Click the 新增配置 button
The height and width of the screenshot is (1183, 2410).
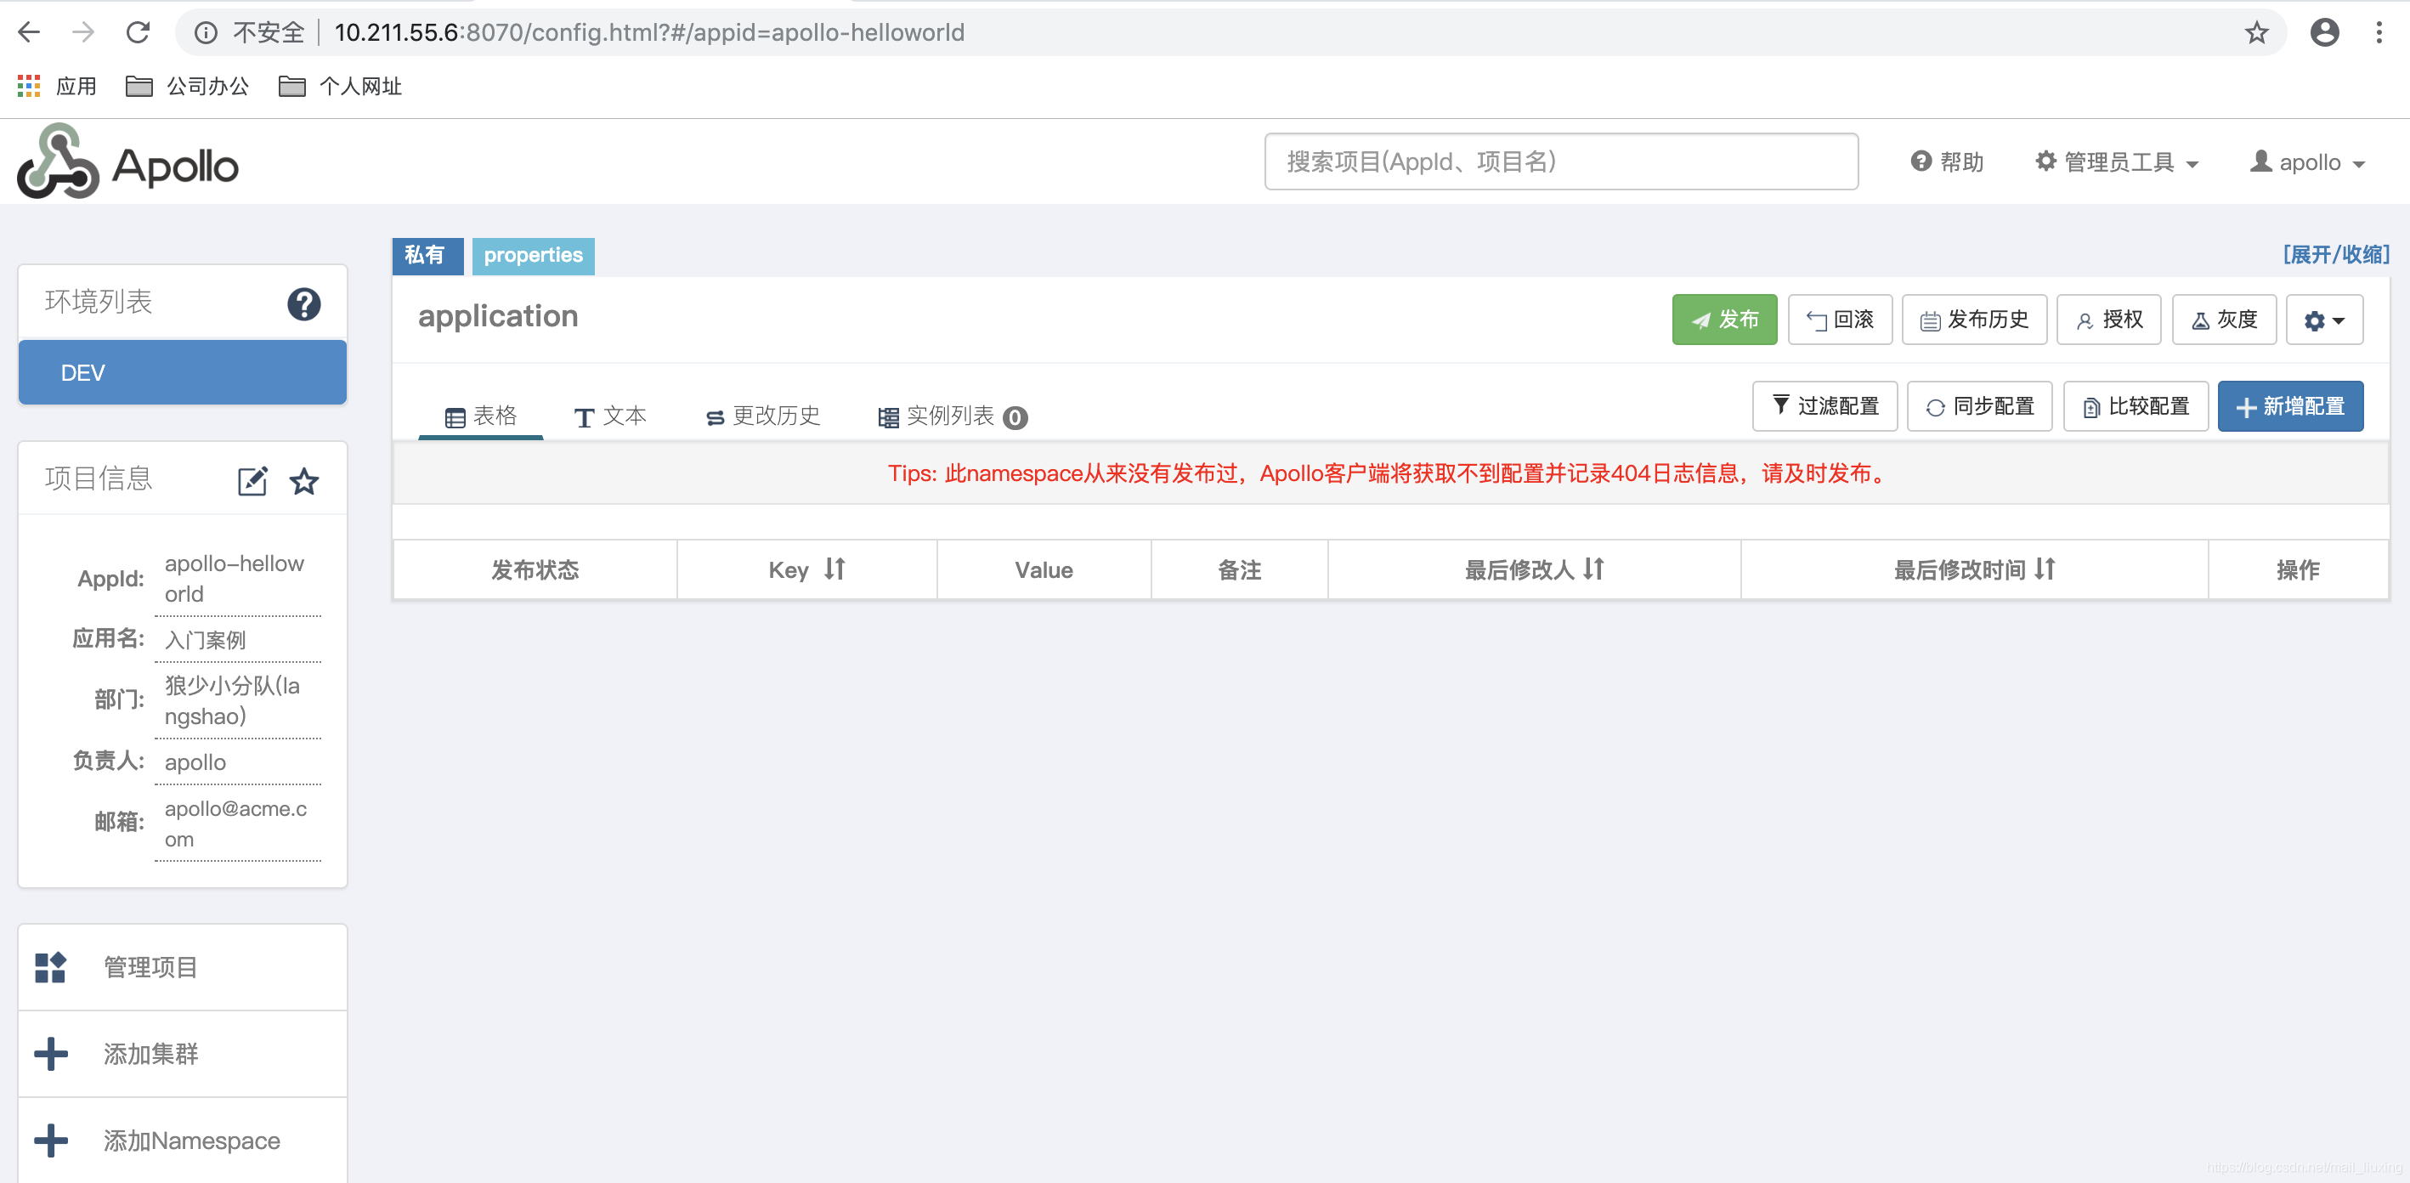tap(2289, 406)
